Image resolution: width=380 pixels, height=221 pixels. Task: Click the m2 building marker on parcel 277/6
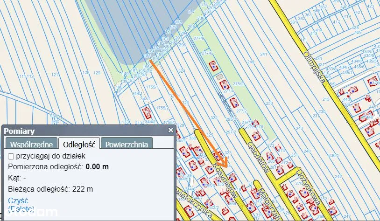213,66
